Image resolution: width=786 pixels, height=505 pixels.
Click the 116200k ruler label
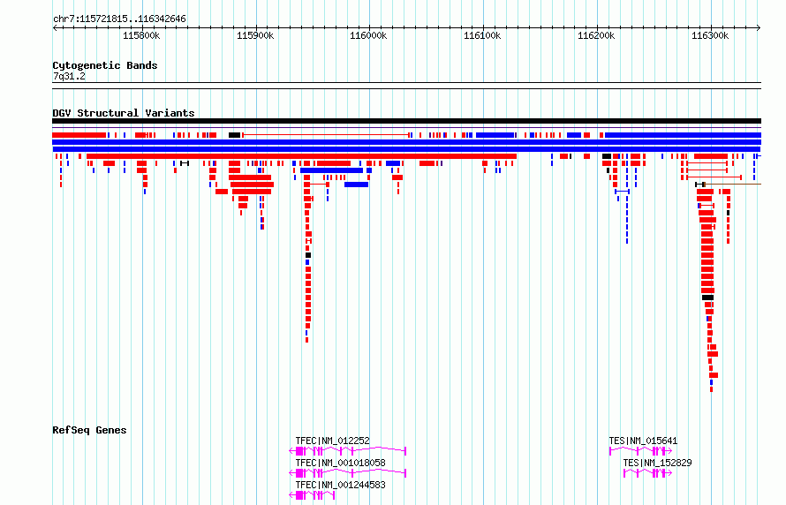tap(596, 35)
